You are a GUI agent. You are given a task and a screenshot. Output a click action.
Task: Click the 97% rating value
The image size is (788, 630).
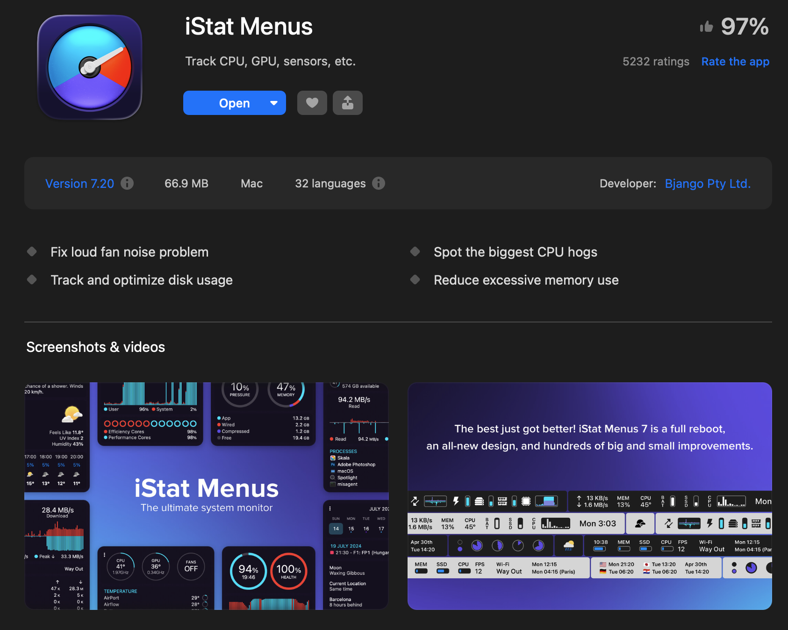[x=745, y=27]
